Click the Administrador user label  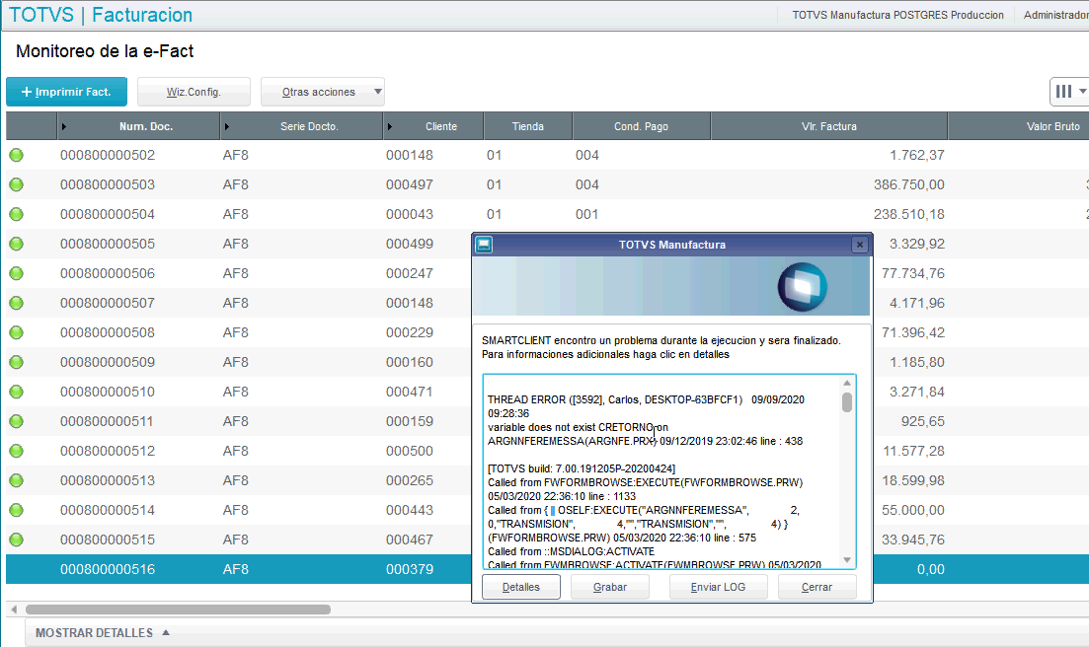pos(1055,15)
